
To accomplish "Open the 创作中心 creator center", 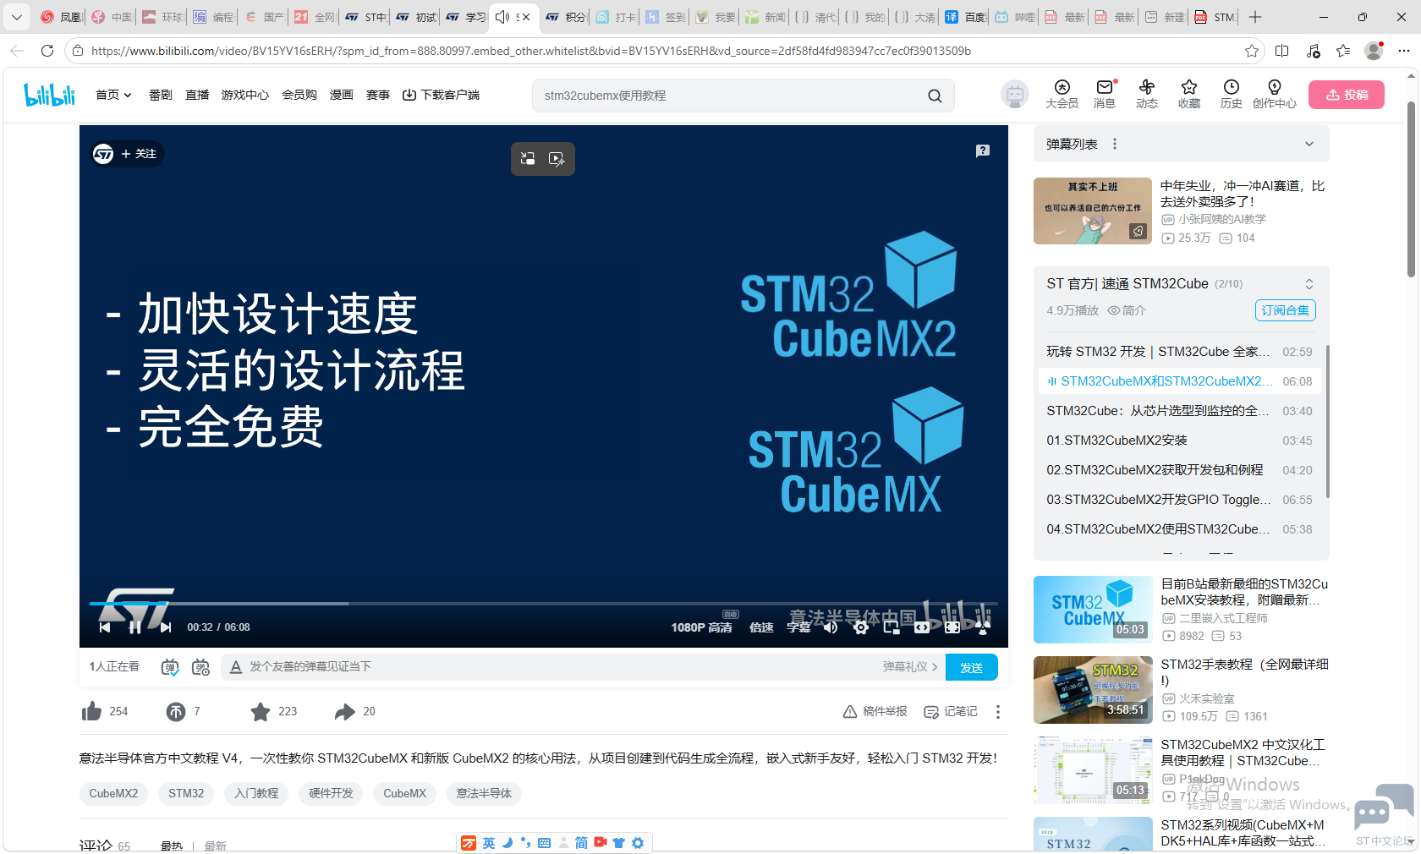I will [1275, 94].
